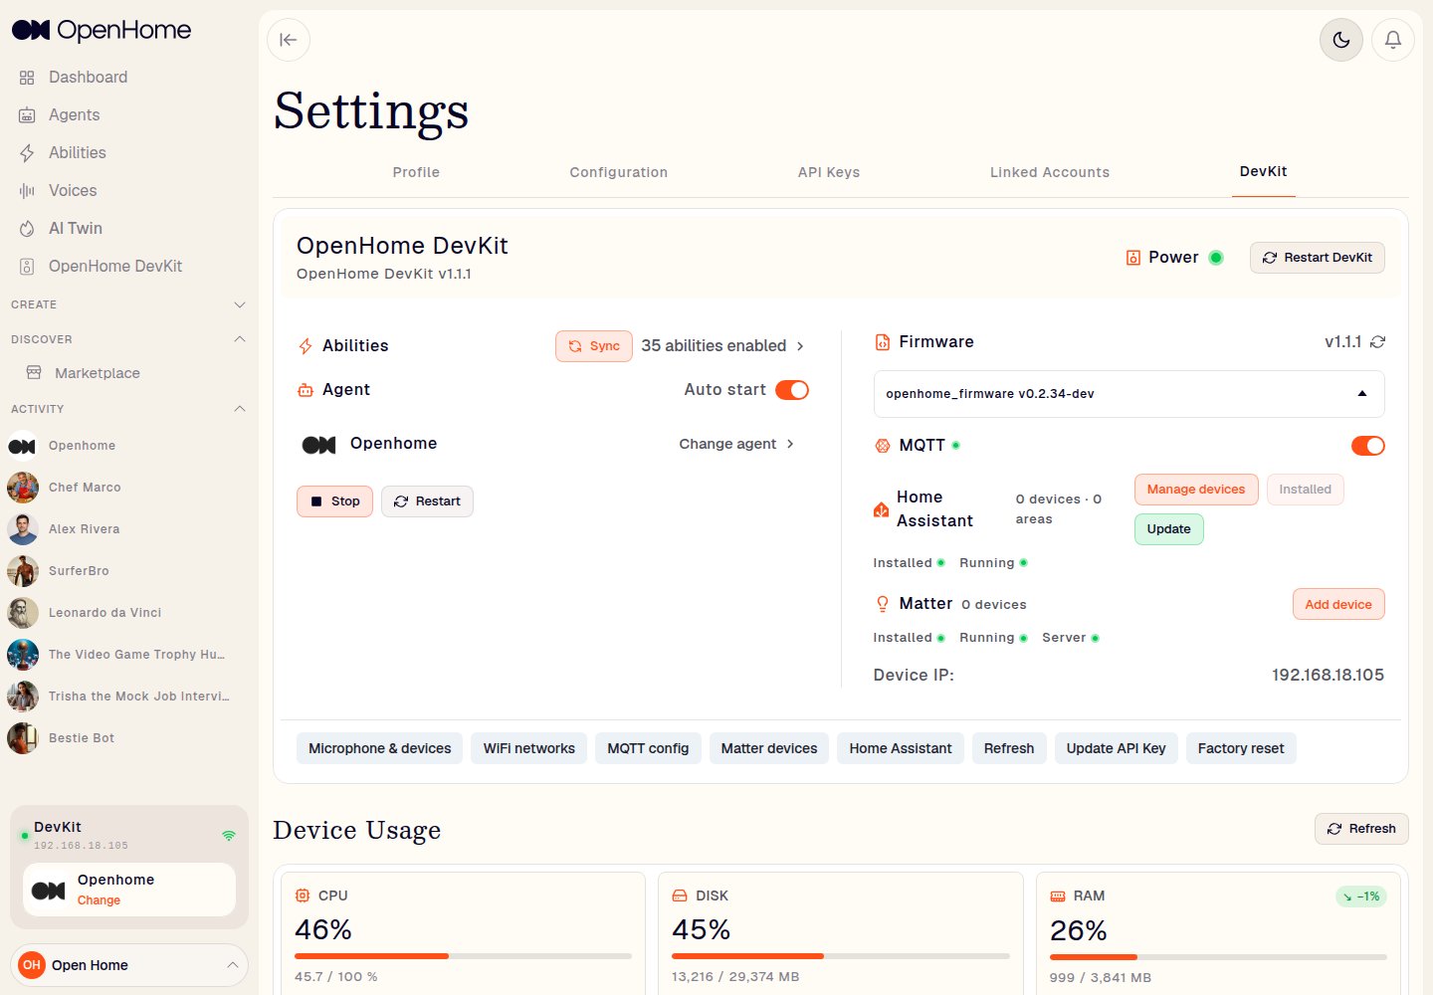The height and width of the screenshot is (995, 1433).
Task: Click the DISK usage progress bar
Action: click(841, 956)
